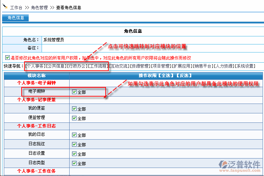Viewport: 264px width, 176px height.
Task: Jump to 系统设置 in quick navigation
Action: point(245,66)
